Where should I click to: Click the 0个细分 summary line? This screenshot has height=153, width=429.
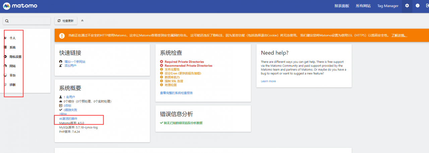click(87, 101)
